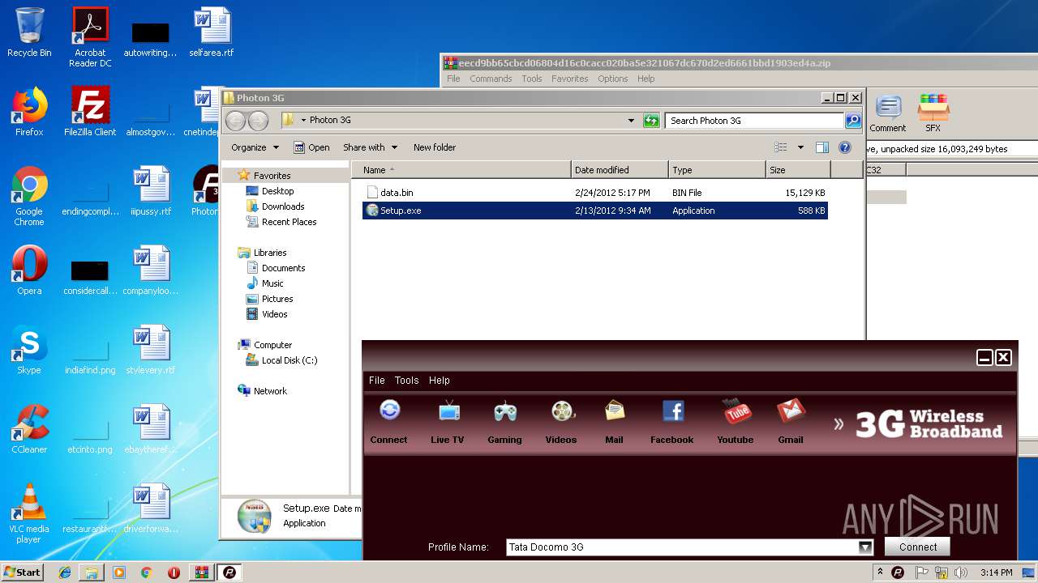Screen dimensions: 1038x583
Task: Open Tools menu in 3G Wireless app
Action: (x=407, y=381)
